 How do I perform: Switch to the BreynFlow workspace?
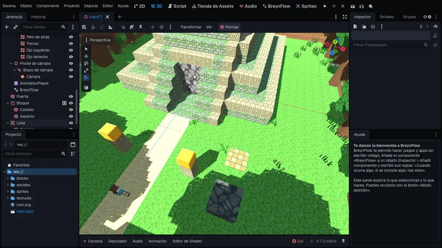(x=276, y=6)
